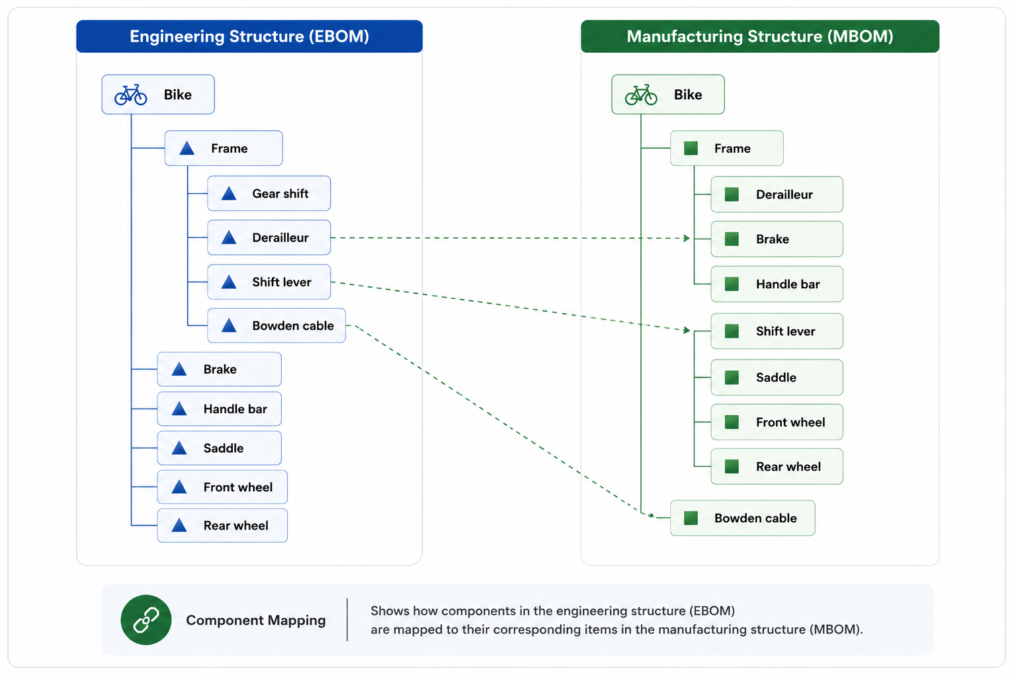Image resolution: width=1016 pixels, height=677 pixels.
Task: Click the green square icon beside MBOM Brake
Action: pyautogui.click(x=732, y=239)
